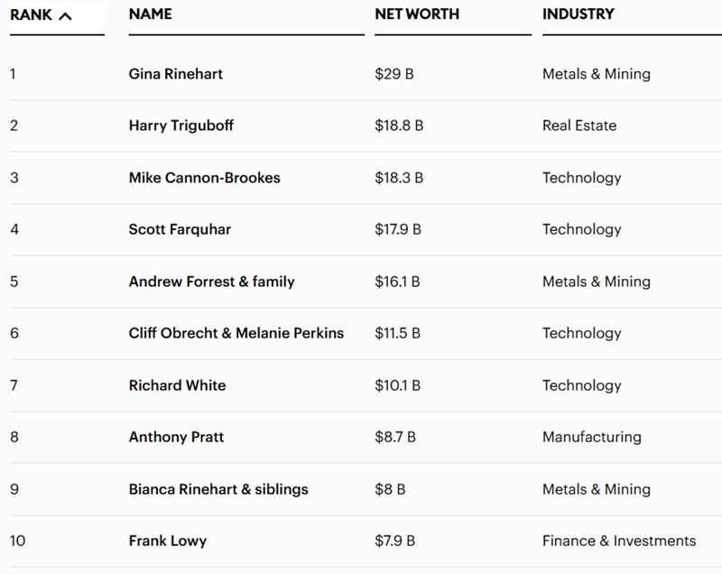Click Bianca Rinehart & siblings entry
Screen dimensions: 722x574
[218, 489]
